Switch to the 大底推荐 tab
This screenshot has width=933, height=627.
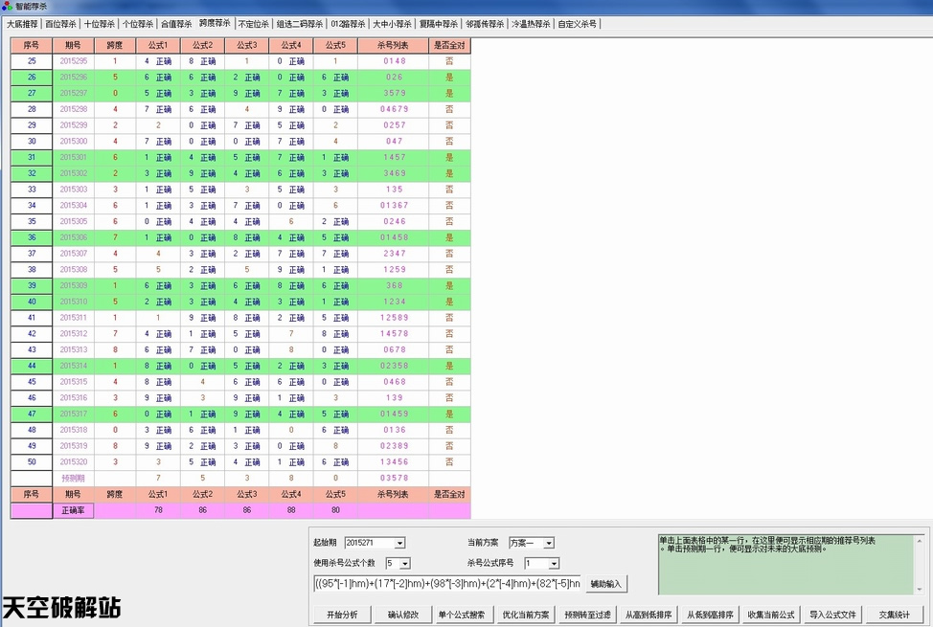[x=22, y=24]
